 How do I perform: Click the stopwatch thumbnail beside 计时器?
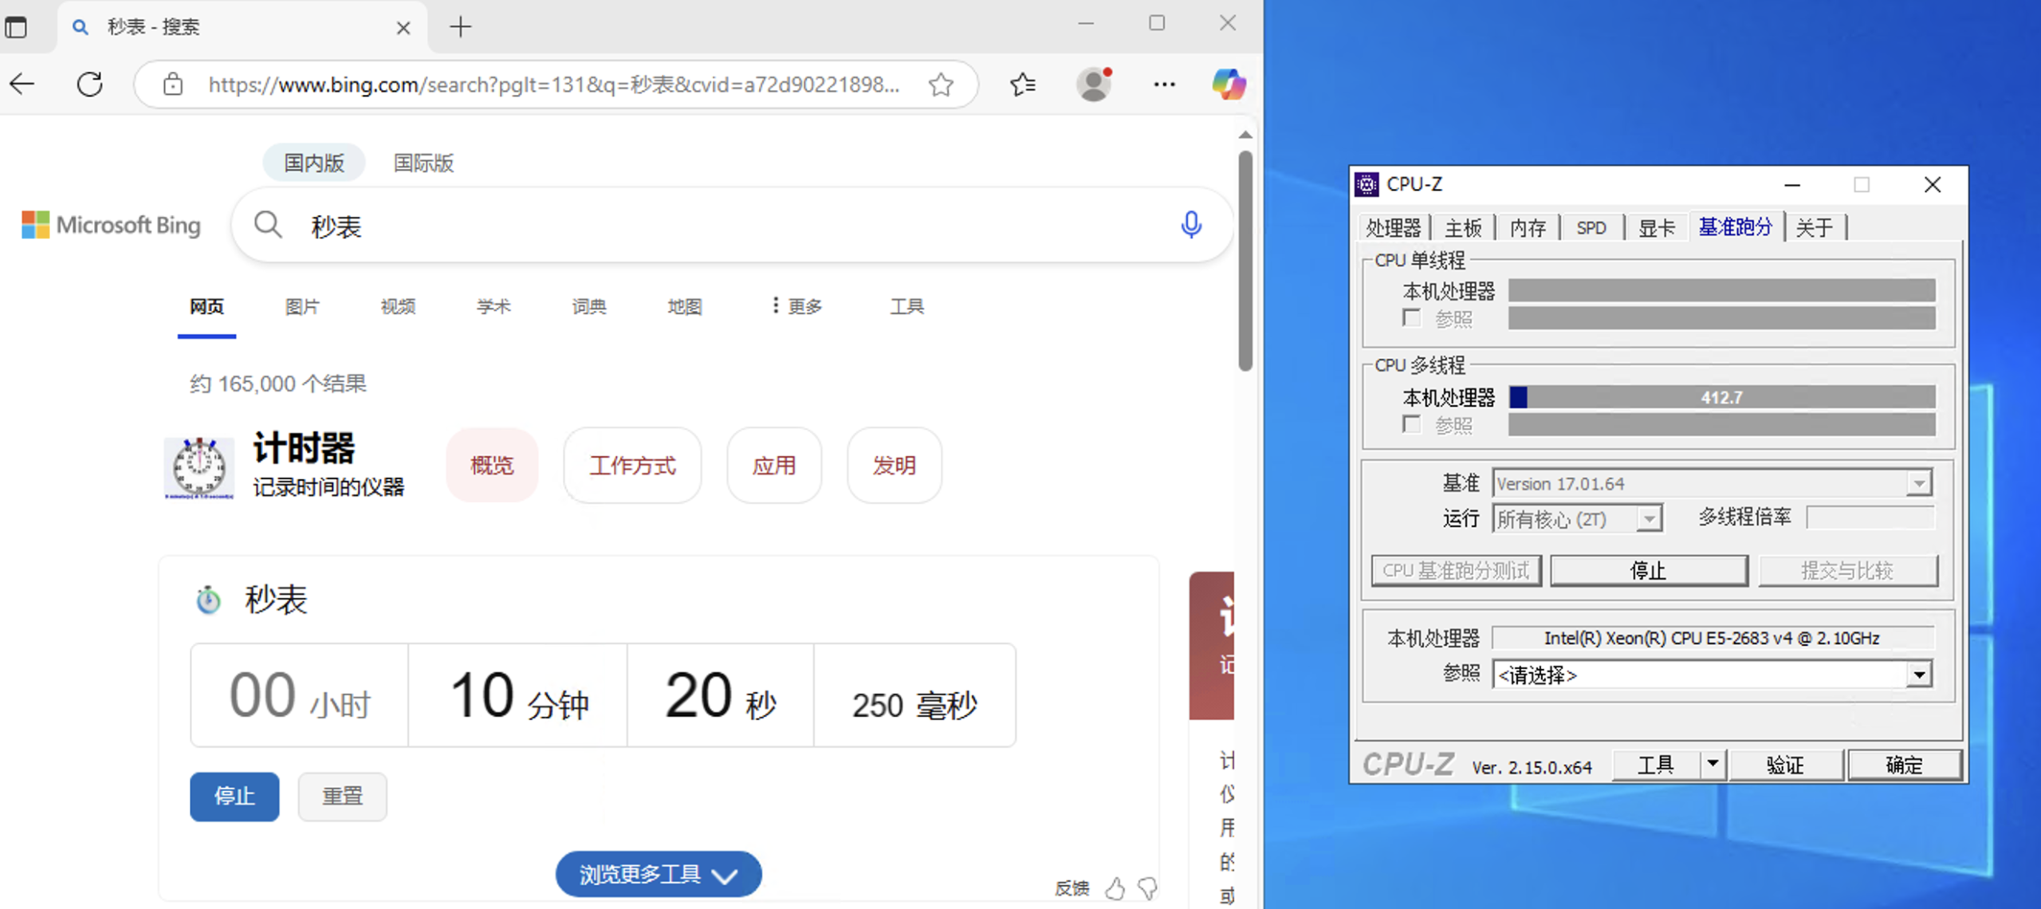(x=199, y=467)
